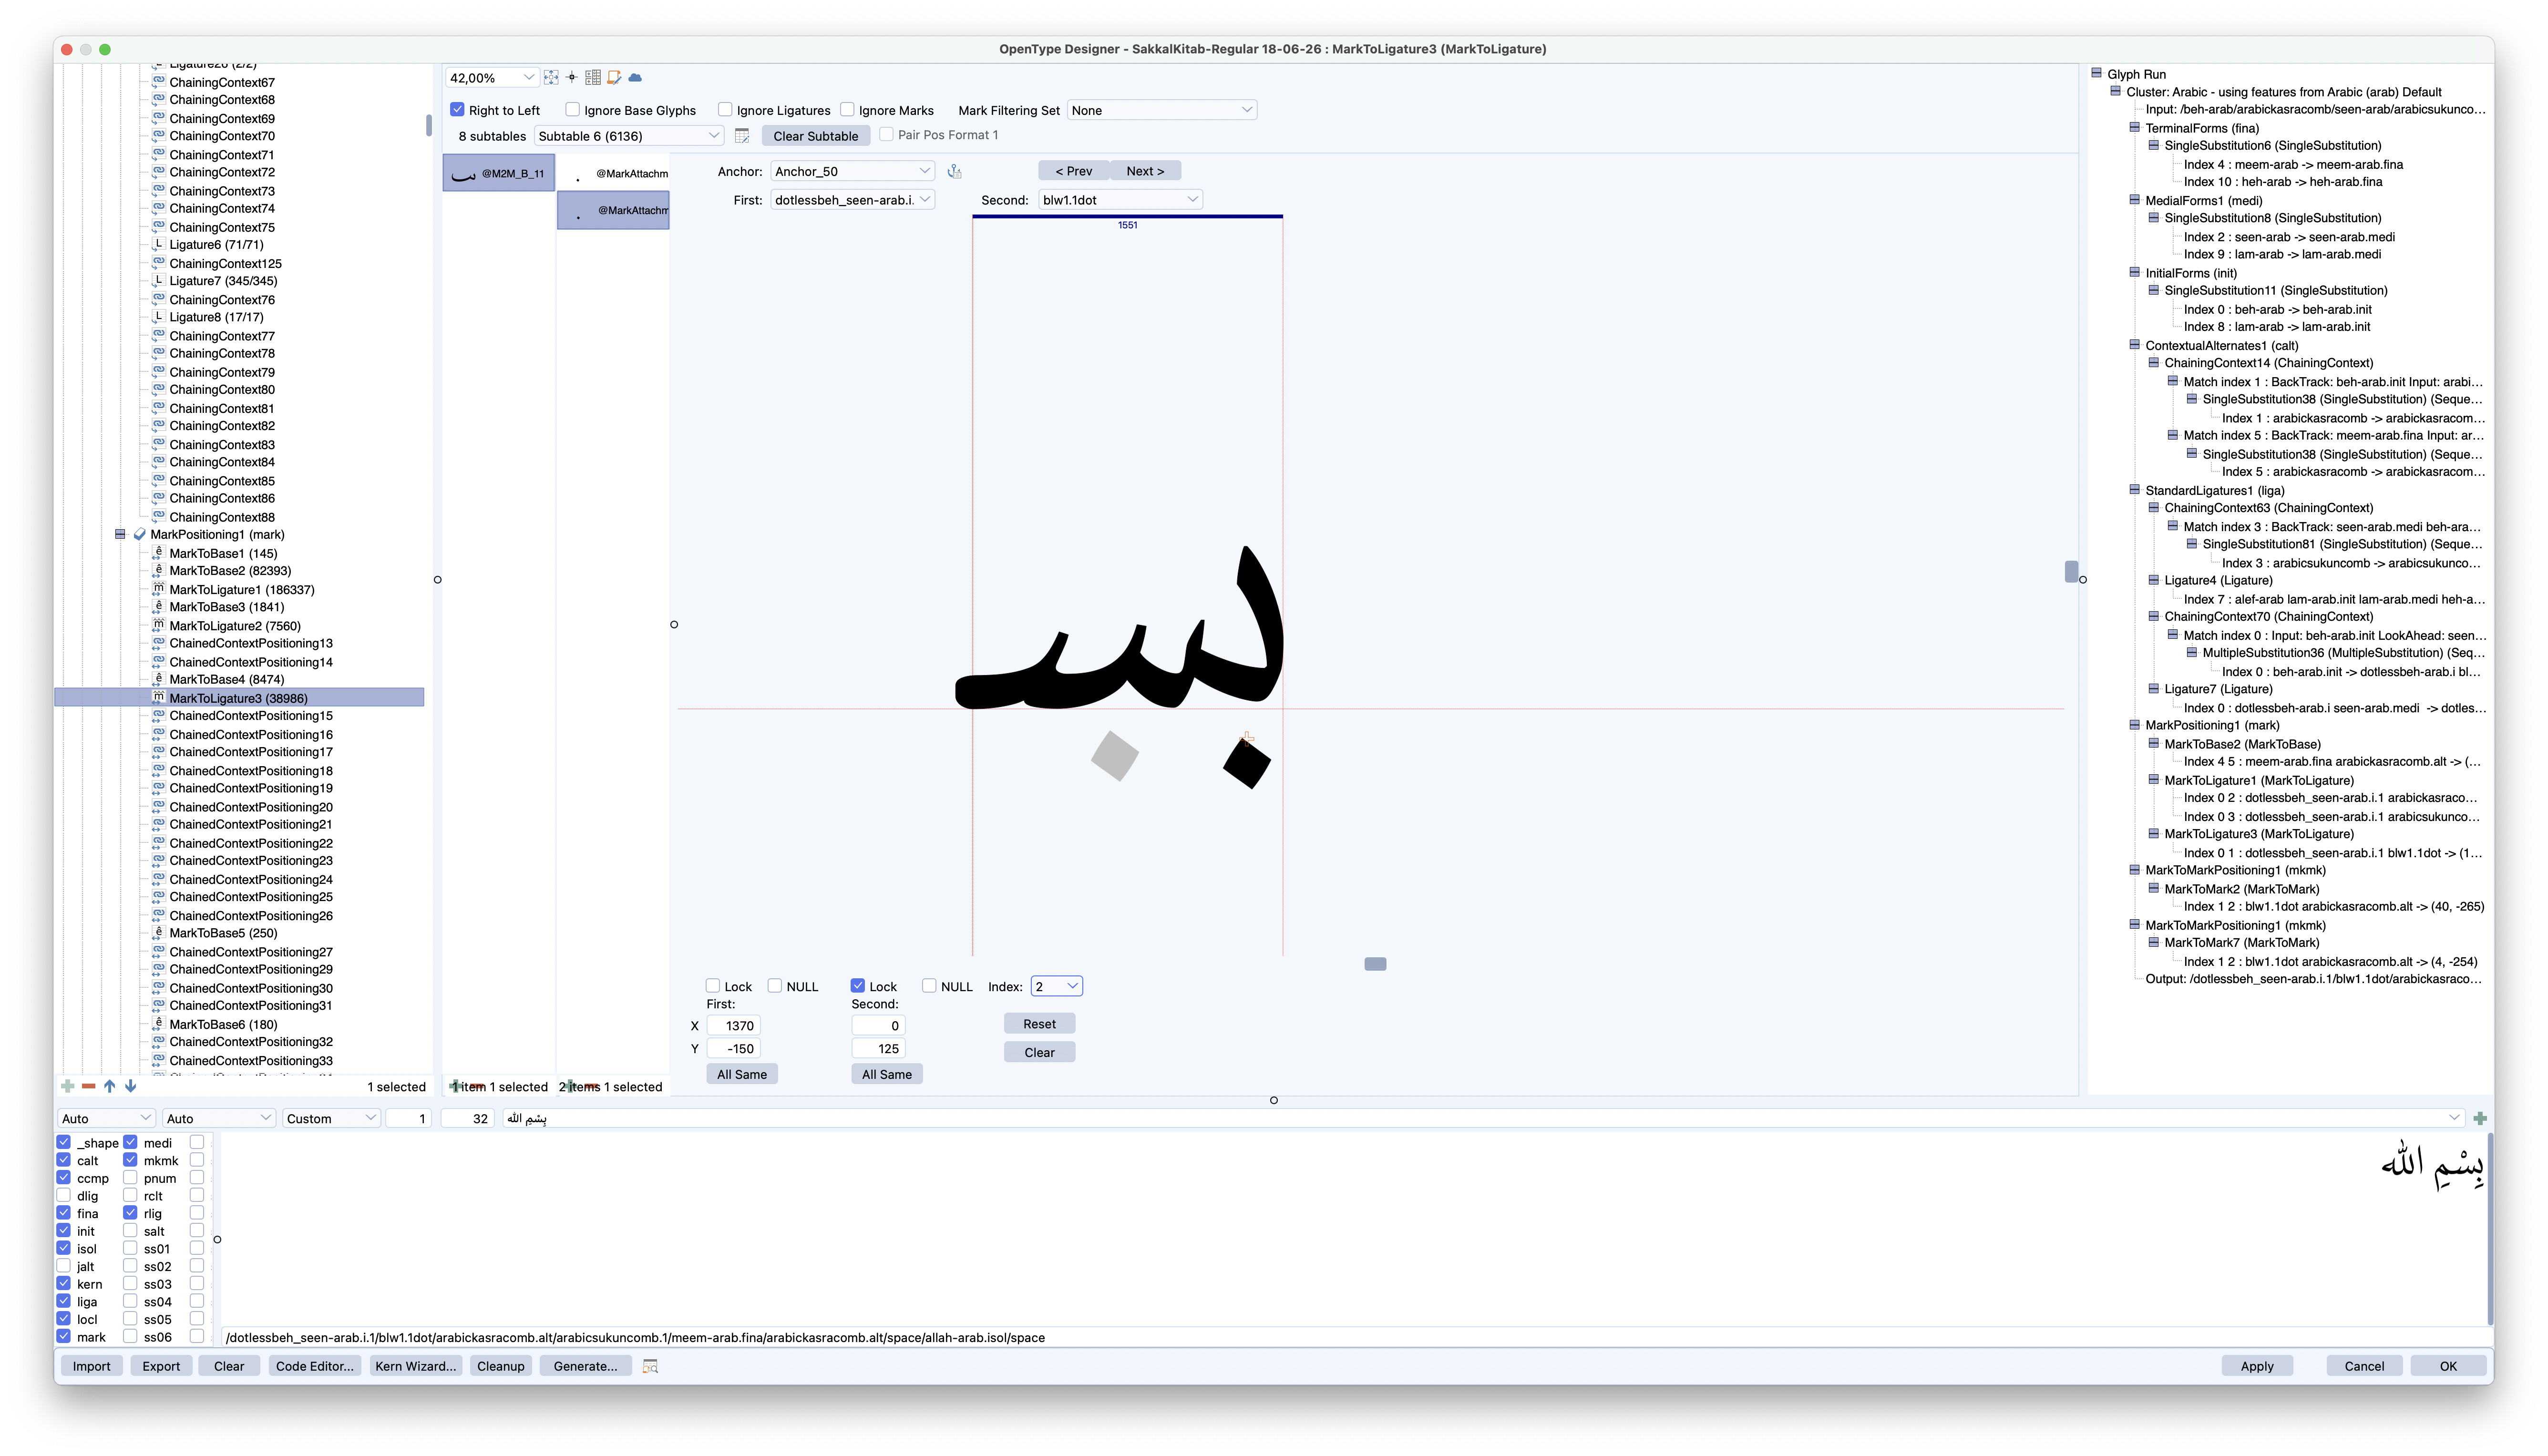The image size is (2548, 1456).
Task: Collapse the MarkPositioning1 (mark) tree node
Action: pos(120,534)
